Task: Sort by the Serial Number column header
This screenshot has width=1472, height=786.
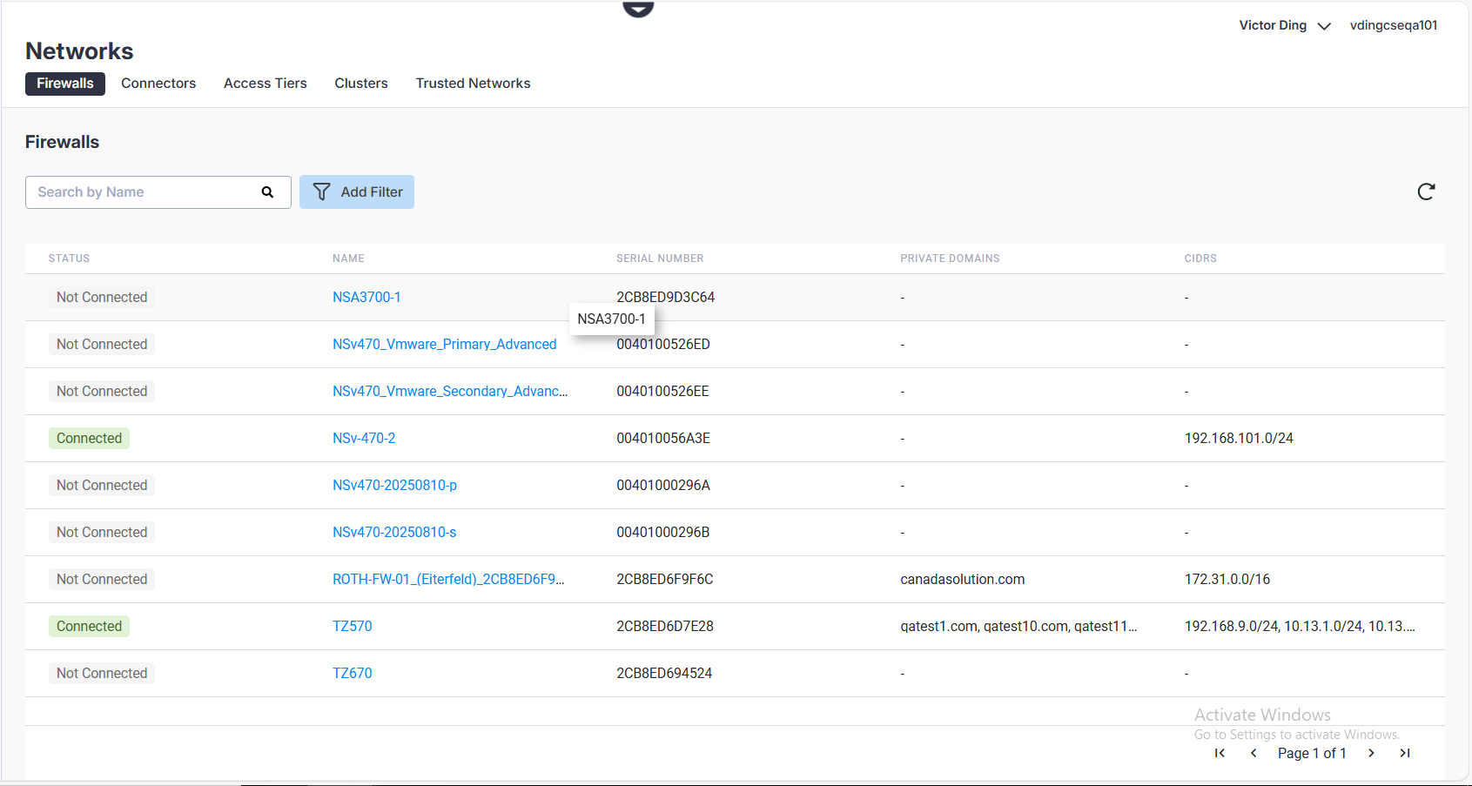Action: (x=660, y=259)
